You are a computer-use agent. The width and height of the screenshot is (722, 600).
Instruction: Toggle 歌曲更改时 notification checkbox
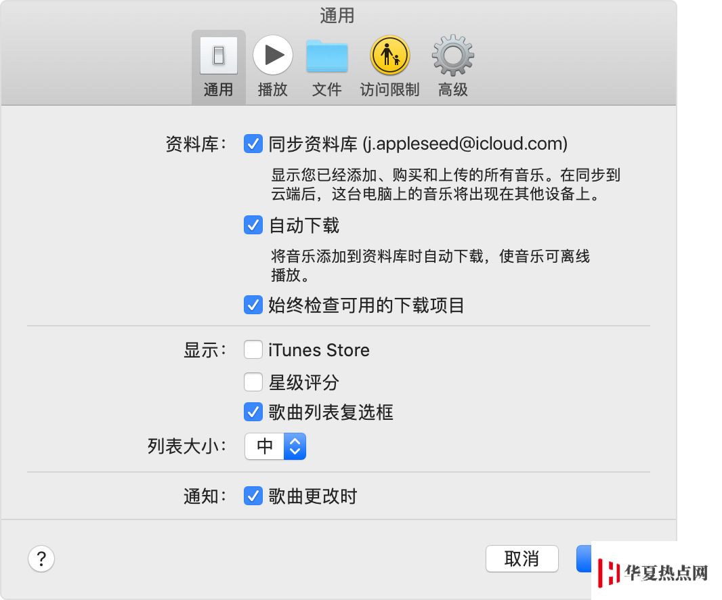pyautogui.click(x=253, y=496)
